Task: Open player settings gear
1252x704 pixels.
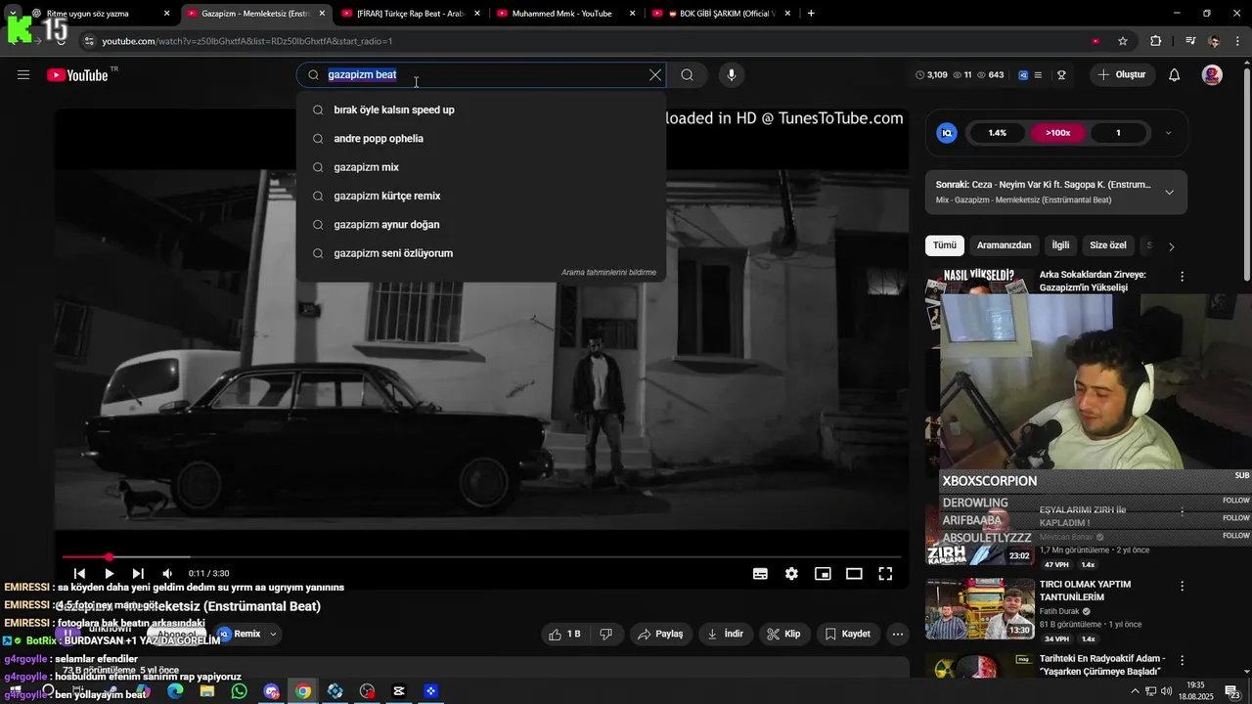Action: pyautogui.click(x=791, y=574)
